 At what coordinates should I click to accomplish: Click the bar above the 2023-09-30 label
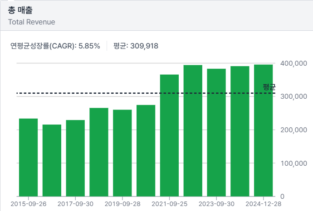[x=216, y=132]
